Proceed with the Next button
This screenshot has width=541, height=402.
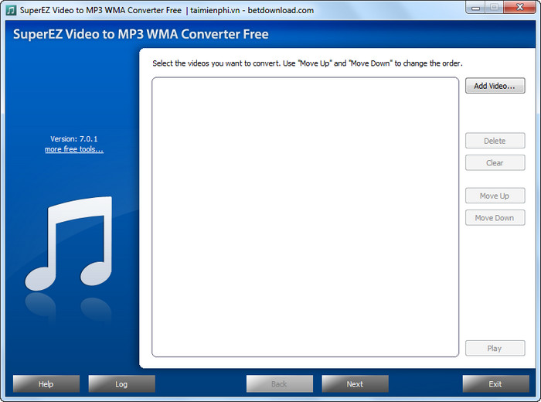355,383
